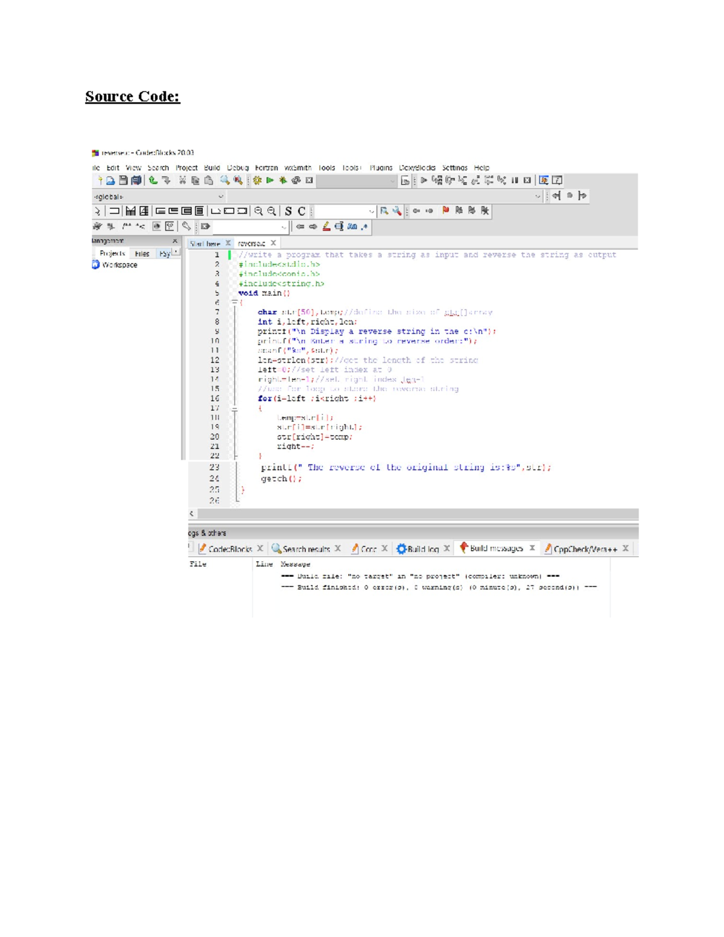Click the Save file floppy icon
The height and width of the screenshot is (937, 724).
(123, 180)
